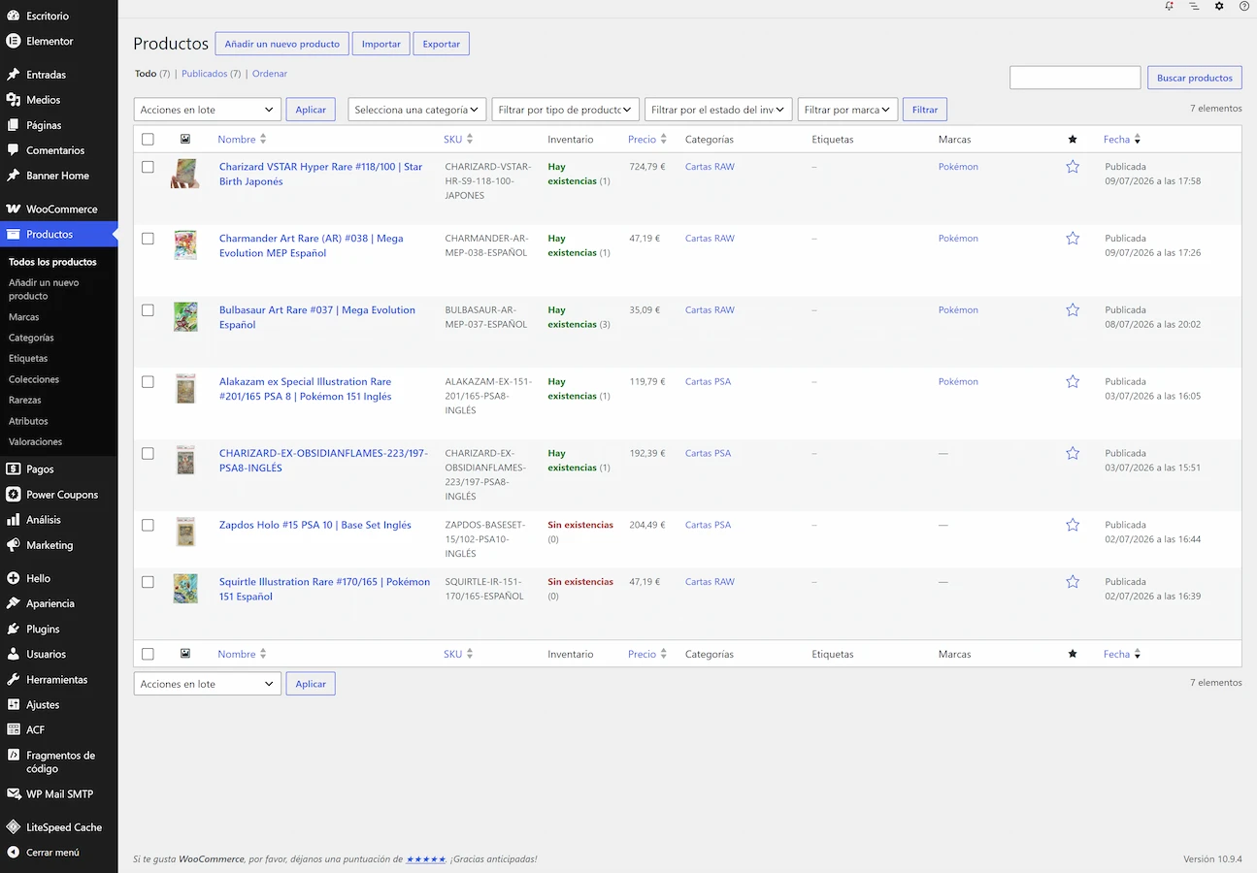This screenshot has height=873, width=1257.
Task: Click Añadir un nuevo producto button
Action: (x=282, y=44)
